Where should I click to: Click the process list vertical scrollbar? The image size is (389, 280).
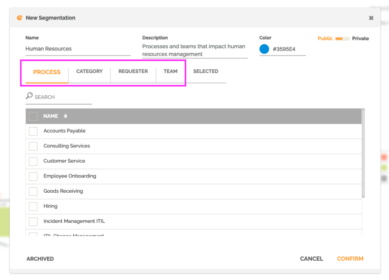[x=363, y=152]
